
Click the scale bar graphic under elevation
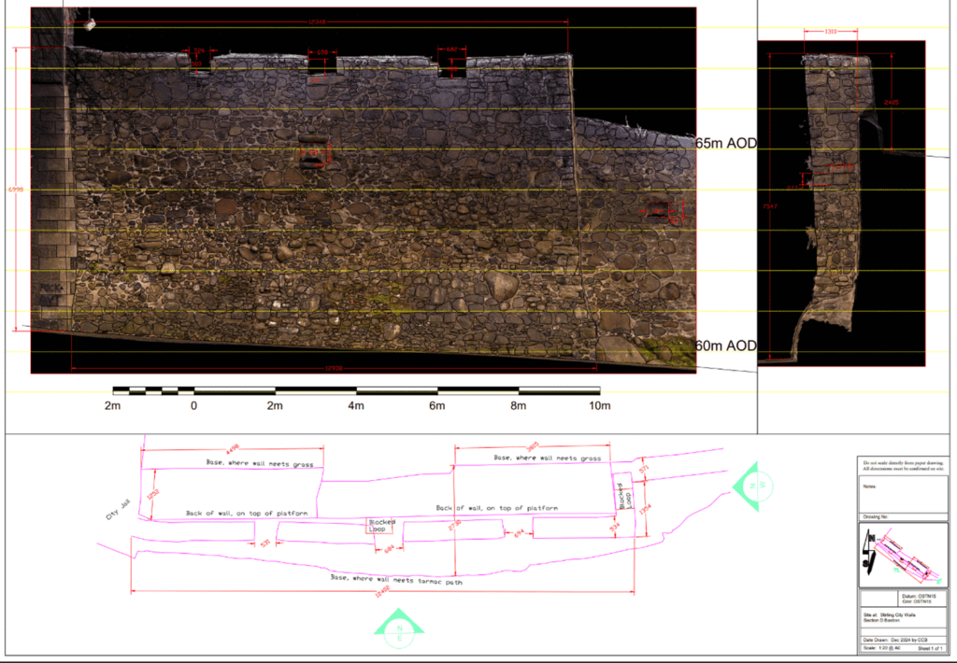point(355,390)
